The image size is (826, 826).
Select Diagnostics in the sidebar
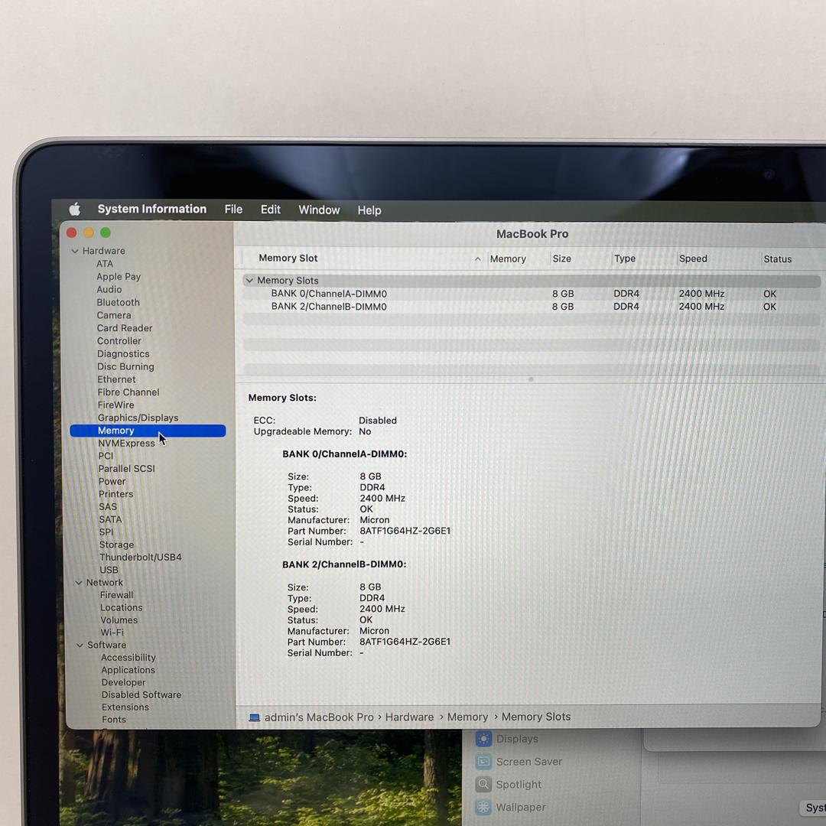pos(123,354)
